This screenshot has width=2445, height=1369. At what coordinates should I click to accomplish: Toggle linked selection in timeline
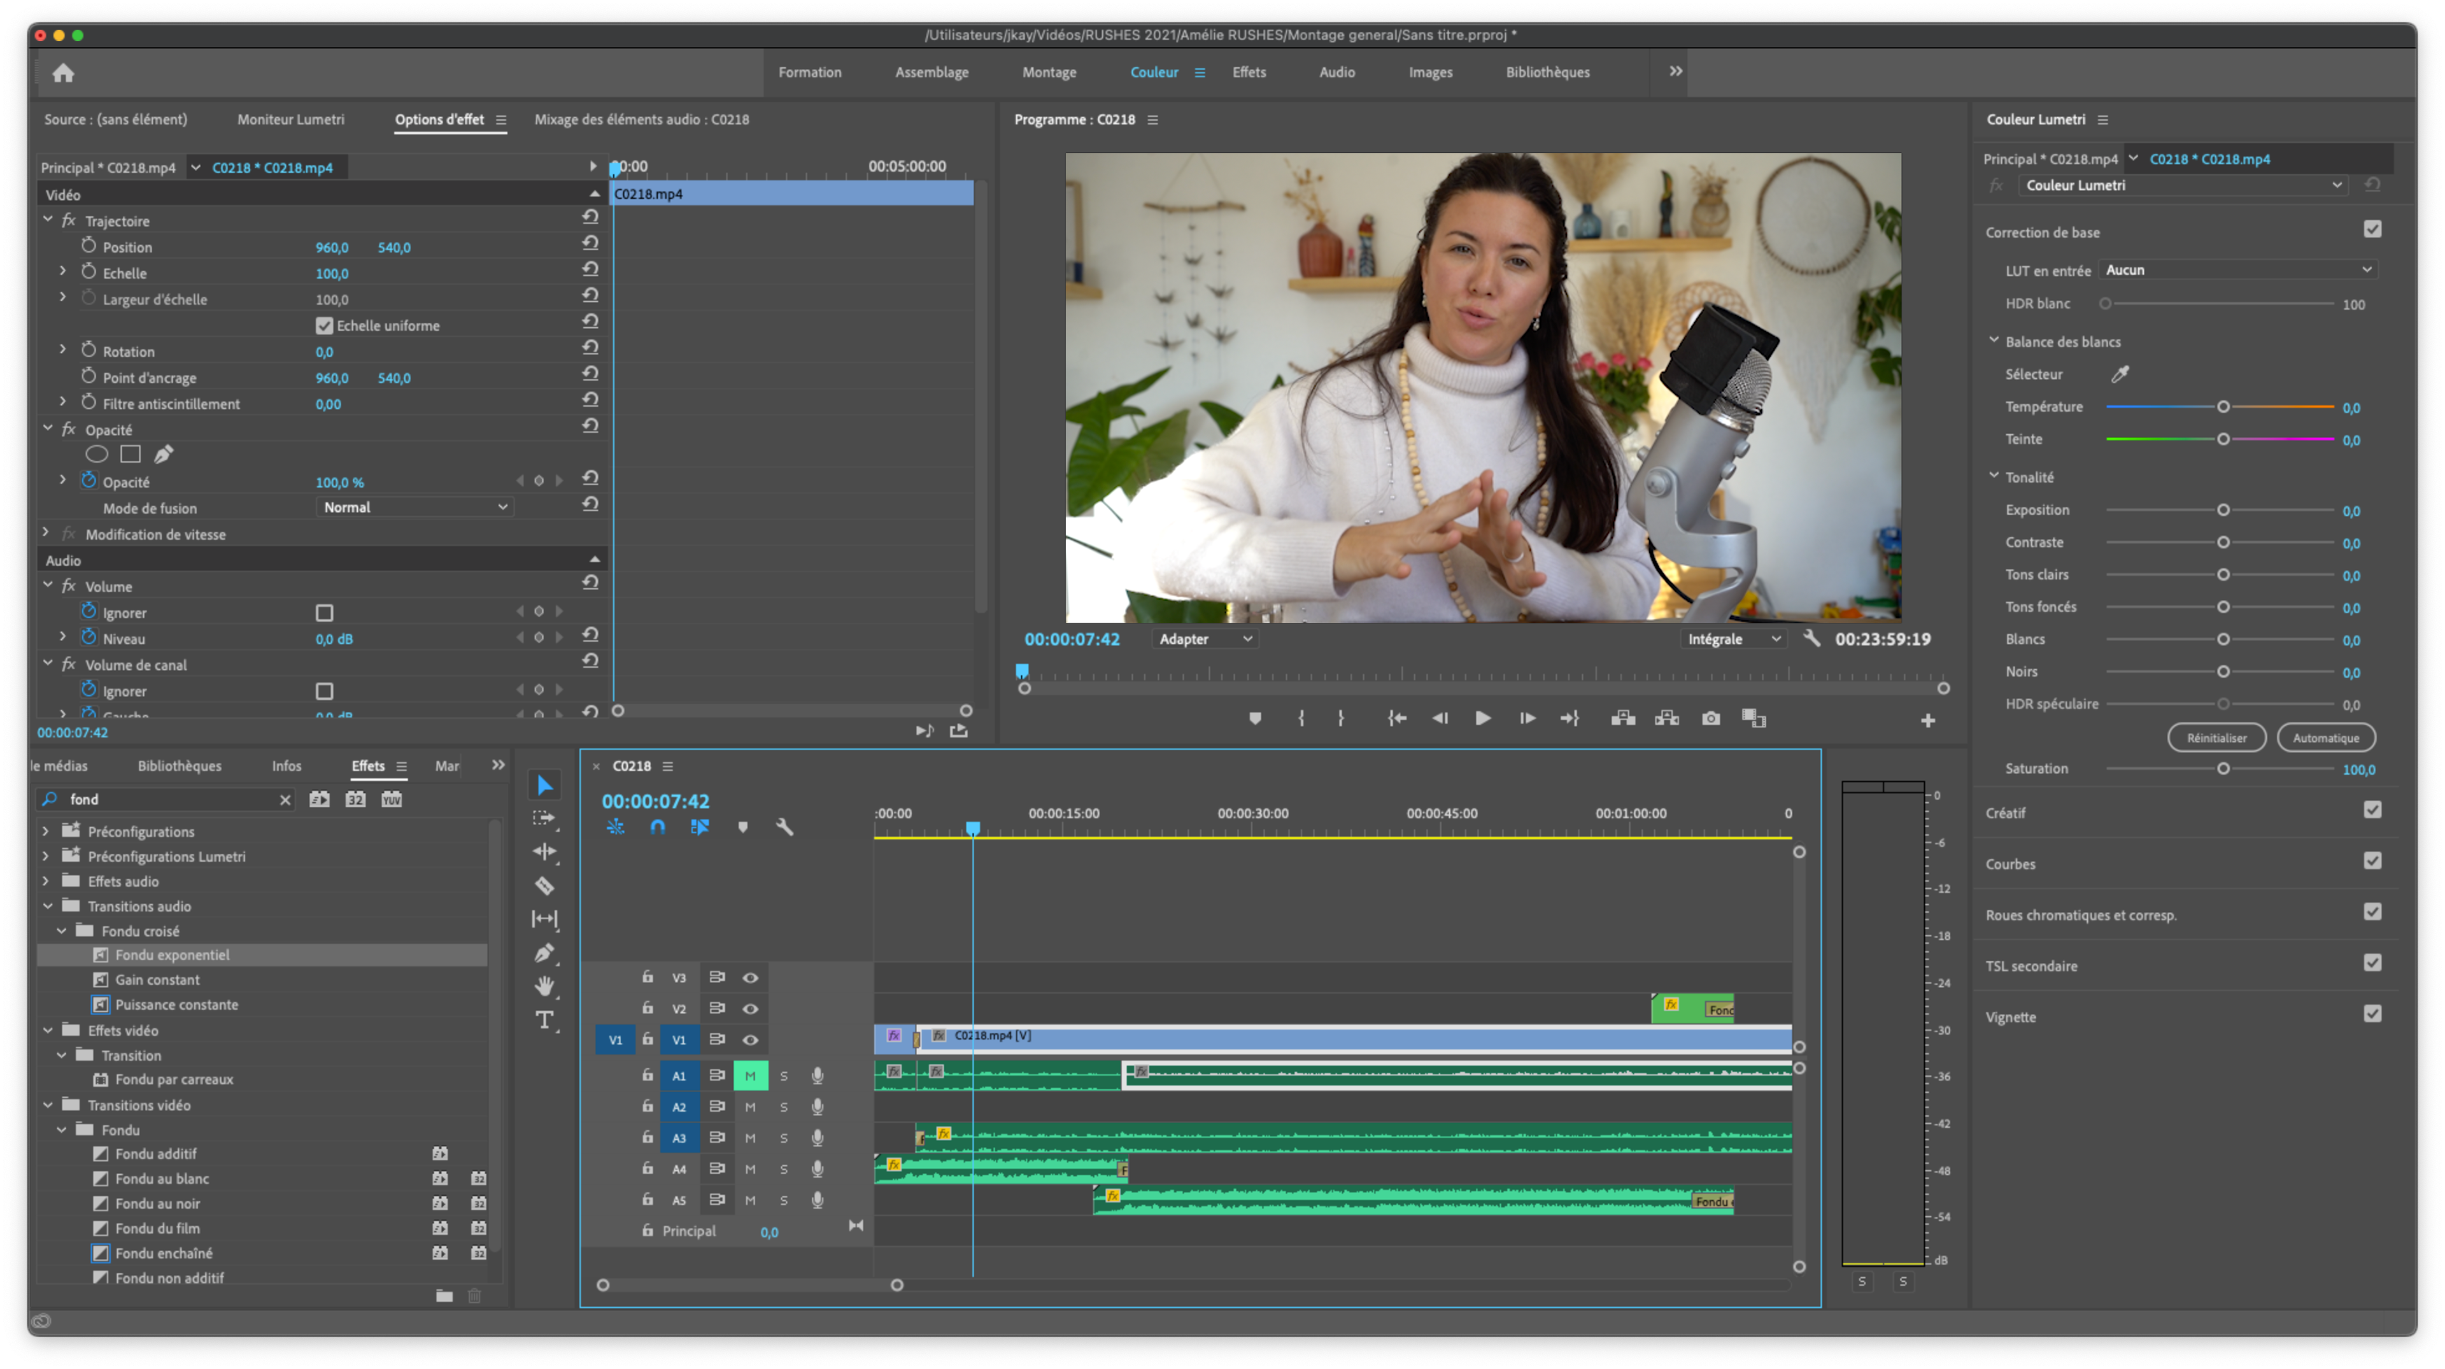(x=700, y=827)
